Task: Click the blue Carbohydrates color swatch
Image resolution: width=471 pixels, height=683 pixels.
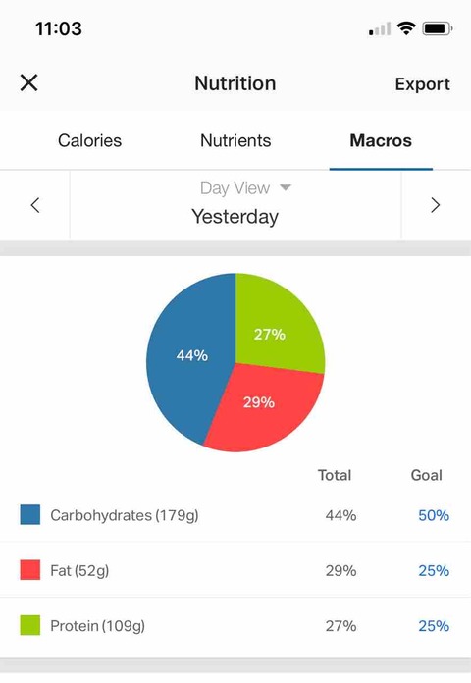Action: click(30, 514)
